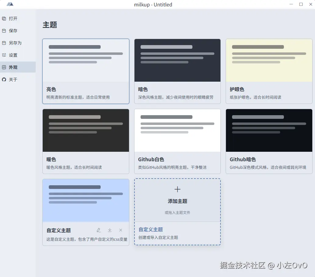Click the 添加主题 button
The image size is (315, 277).
point(177,201)
